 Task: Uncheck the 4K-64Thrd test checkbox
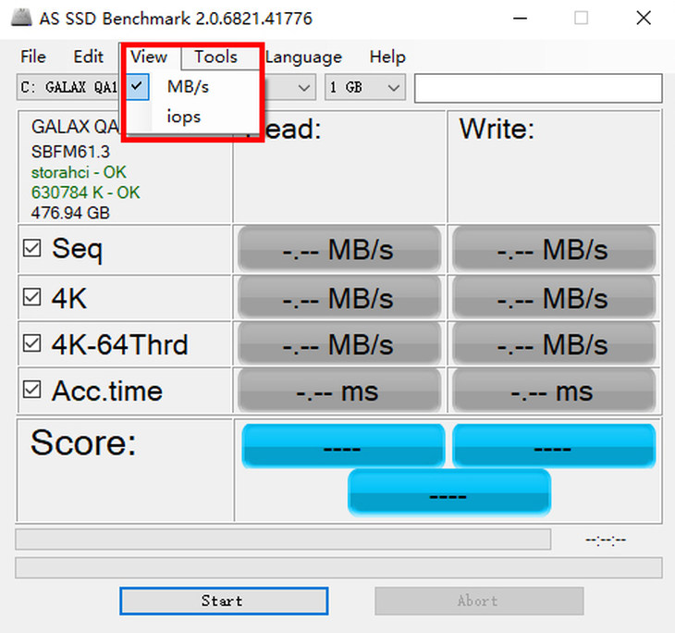(x=31, y=343)
